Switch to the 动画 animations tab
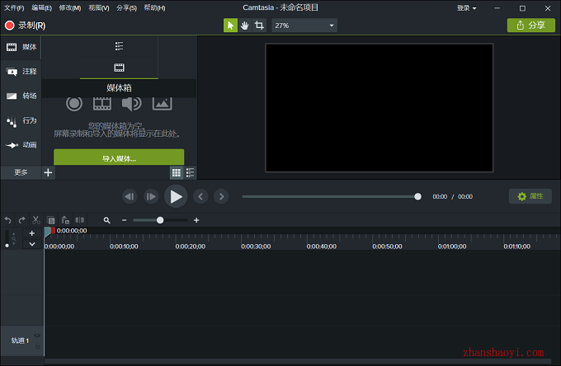 pos(21,145)
